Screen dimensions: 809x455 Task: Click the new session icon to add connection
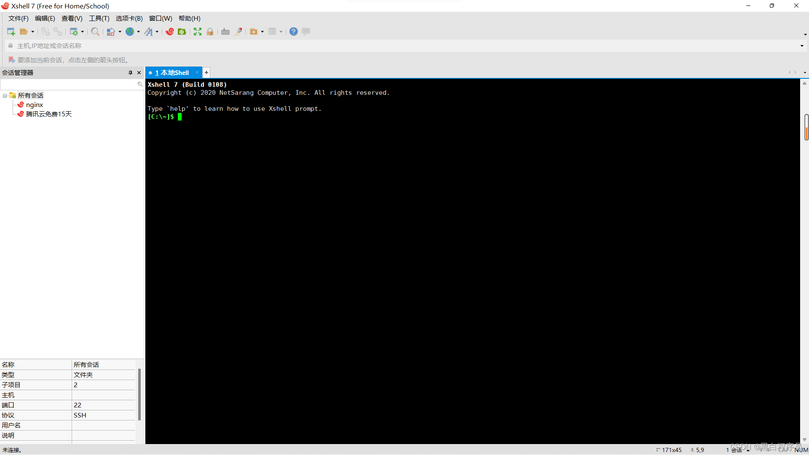pyautogui.click(x=11, y=31)
